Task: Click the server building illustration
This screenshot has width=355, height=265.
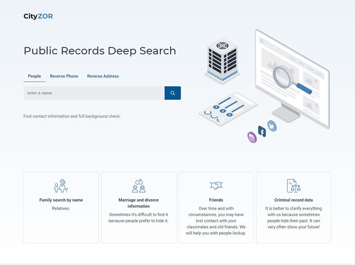Action: coord(222,60)
